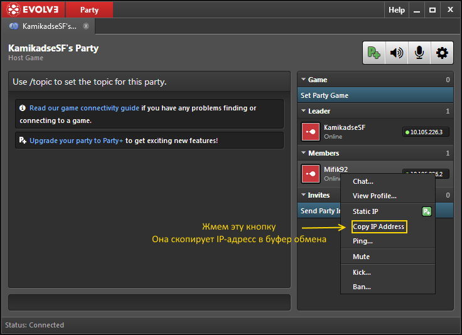Toggle the microphone button

coord(419,53)
